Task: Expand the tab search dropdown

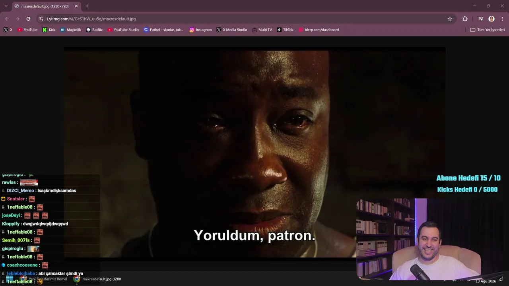Action: click(x=6, y=6)
